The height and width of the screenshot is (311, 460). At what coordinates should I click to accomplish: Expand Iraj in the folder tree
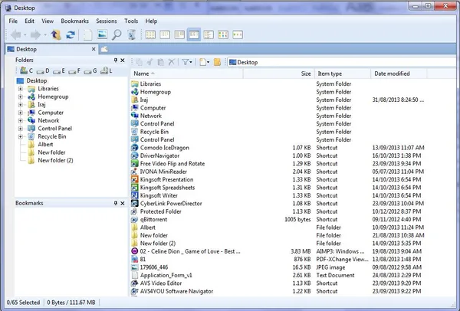tap(21, 105)
